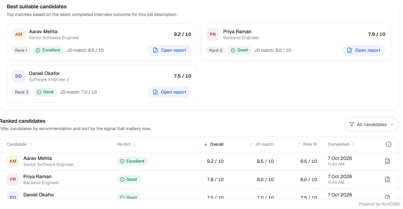Select Daniel Okafor name in ranked table
The width and height of the screenshot is (403, 209).
[39, 195]
